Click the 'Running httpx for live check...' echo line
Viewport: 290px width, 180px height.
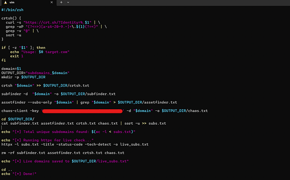(x=47, y=140)
